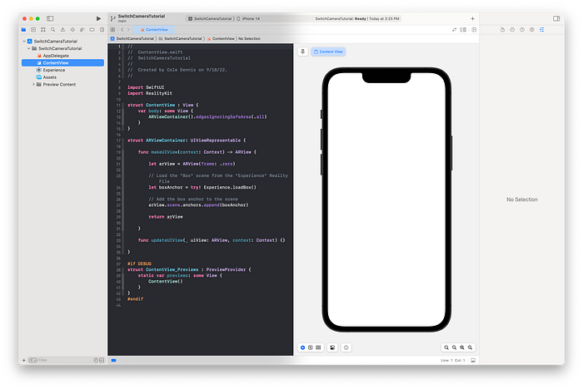583x389 pixels.
Task: Open the test navigator diamond icon
Action: point(72,30)
